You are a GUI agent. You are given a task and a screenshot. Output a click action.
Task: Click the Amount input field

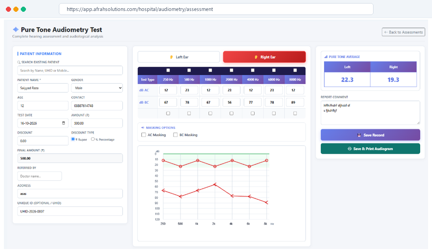[x=97, y=123]
